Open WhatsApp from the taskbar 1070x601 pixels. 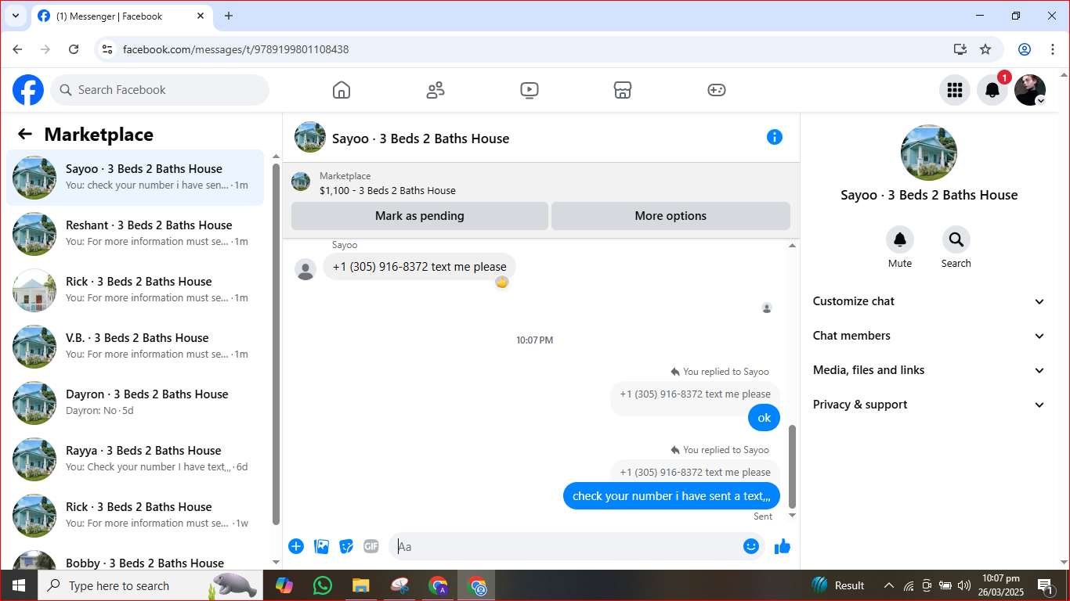pos(322,585)
